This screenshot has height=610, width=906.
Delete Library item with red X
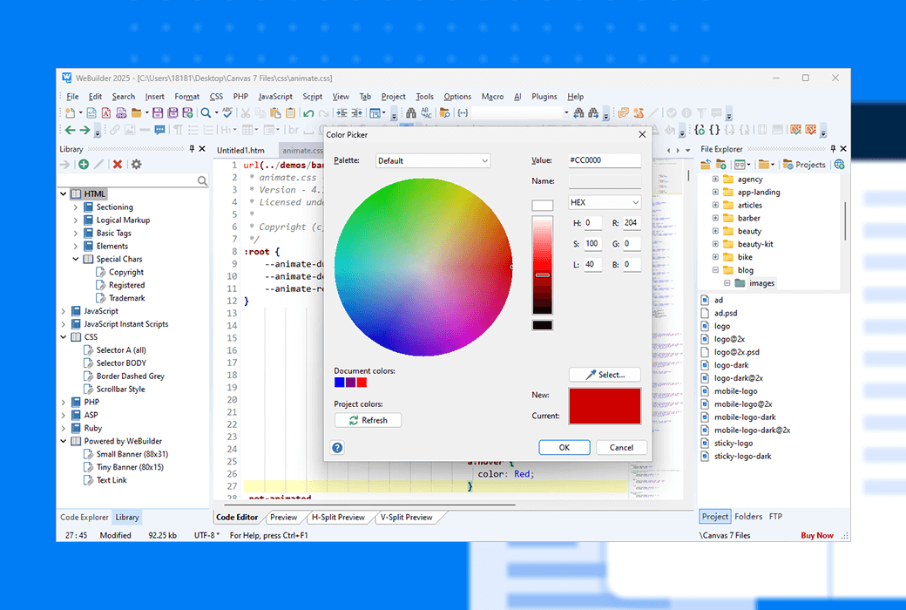[x=118, y=164]
